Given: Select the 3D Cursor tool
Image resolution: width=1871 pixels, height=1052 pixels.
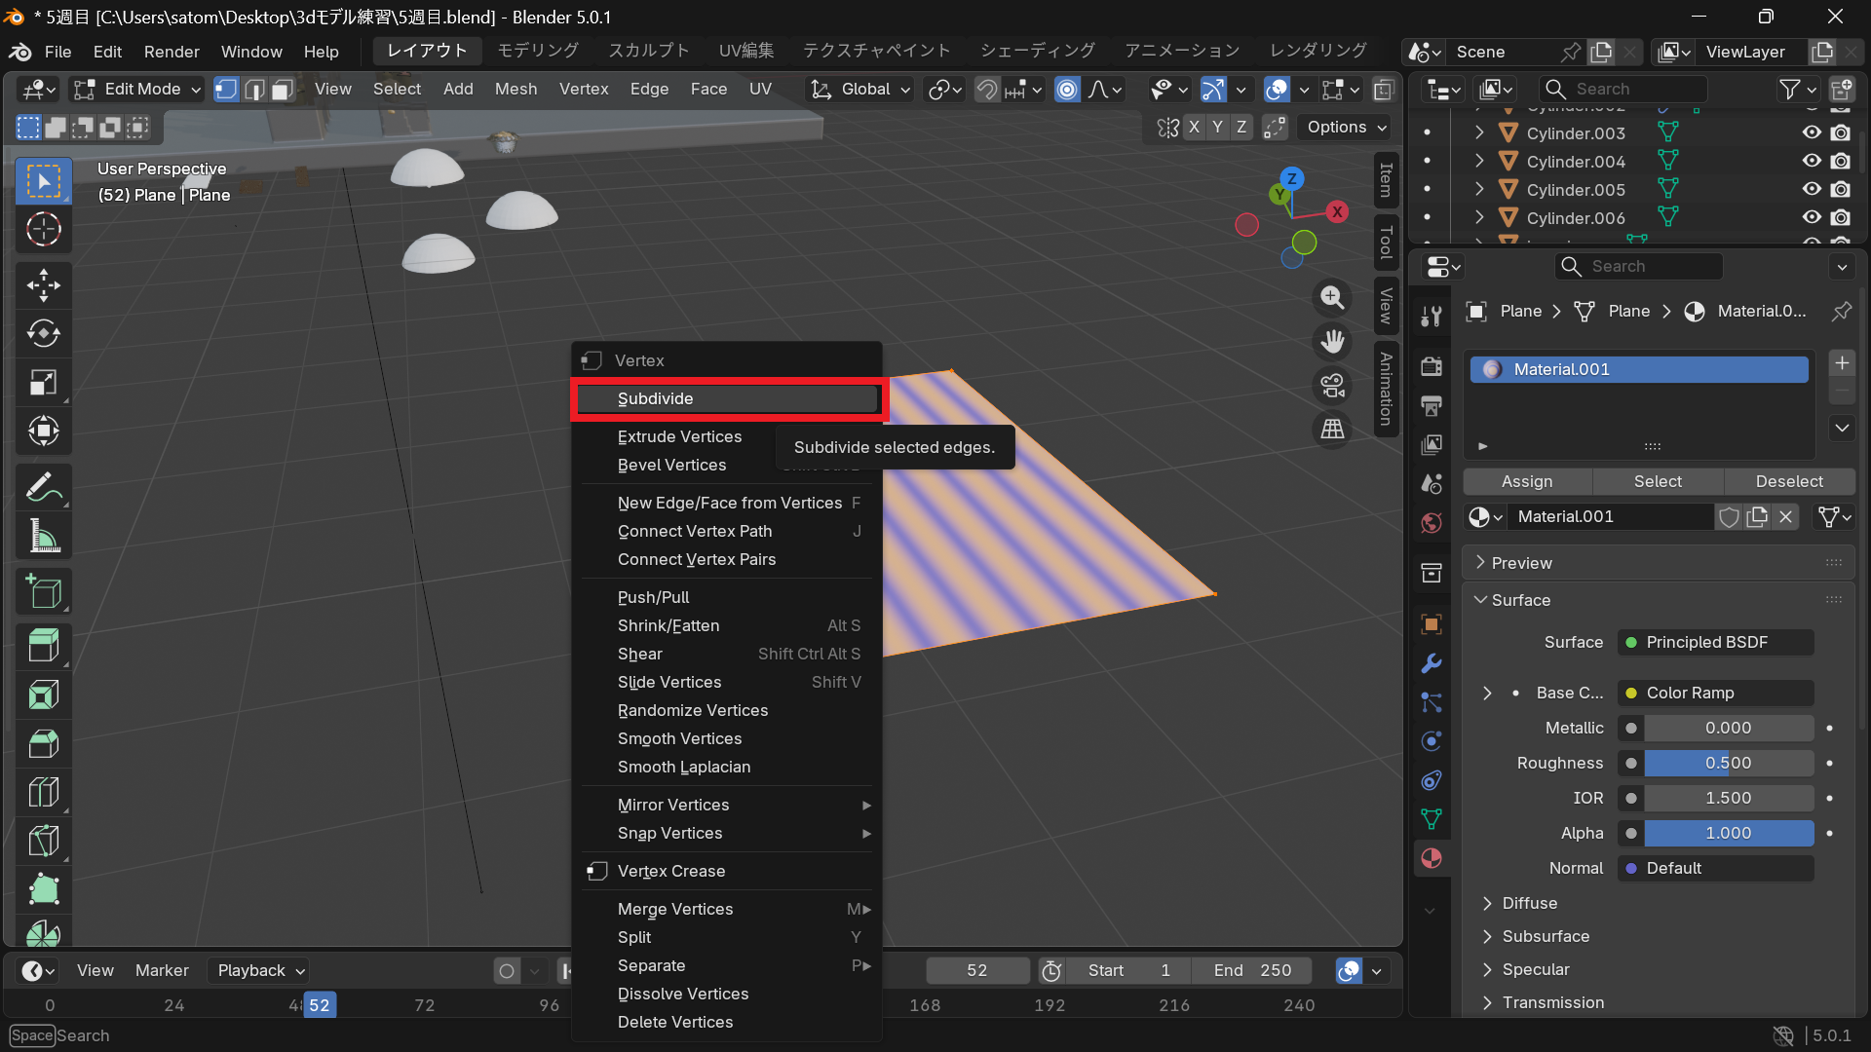Looking at the screenshot, I should click(x=43, y=230).
